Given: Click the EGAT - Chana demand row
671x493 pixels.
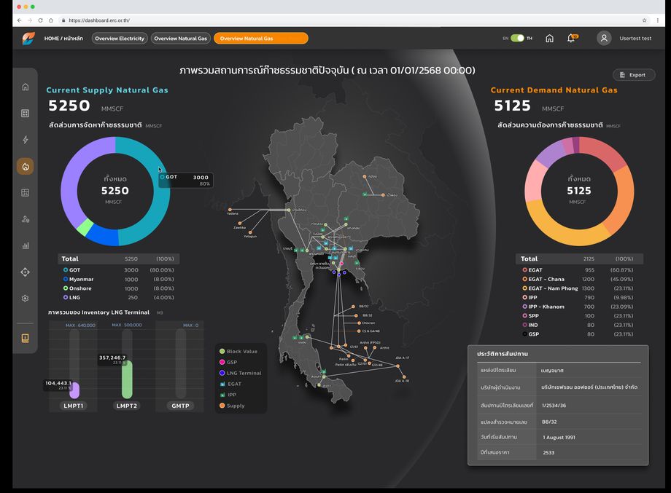Looking at the screenshot, I should (578, 280).
